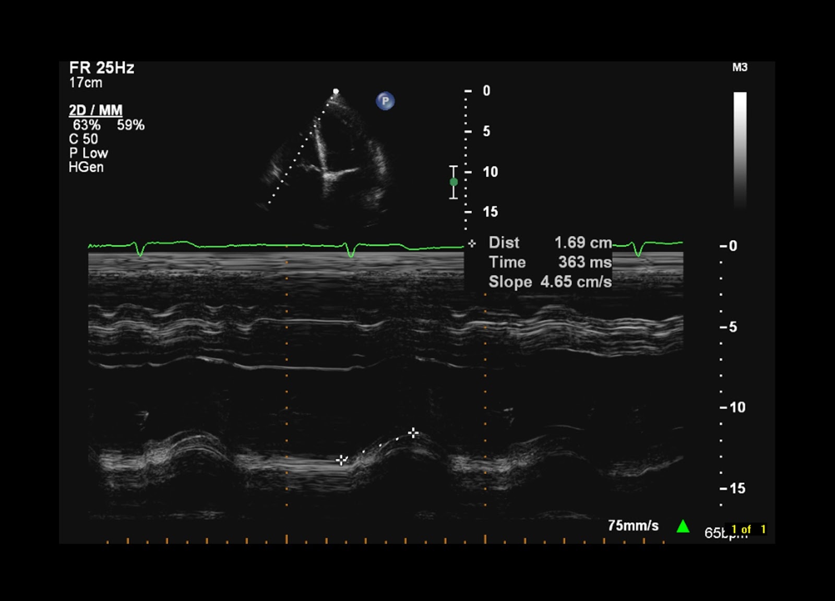
Task: Select the 2D / MM mode label
Action: (96, 110)
